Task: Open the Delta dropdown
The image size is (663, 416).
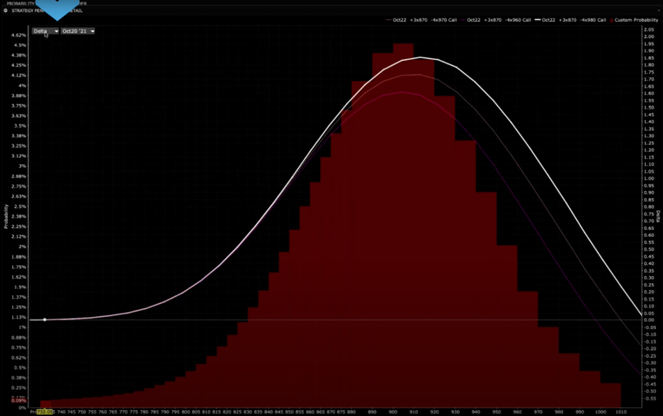Action: 45,31
